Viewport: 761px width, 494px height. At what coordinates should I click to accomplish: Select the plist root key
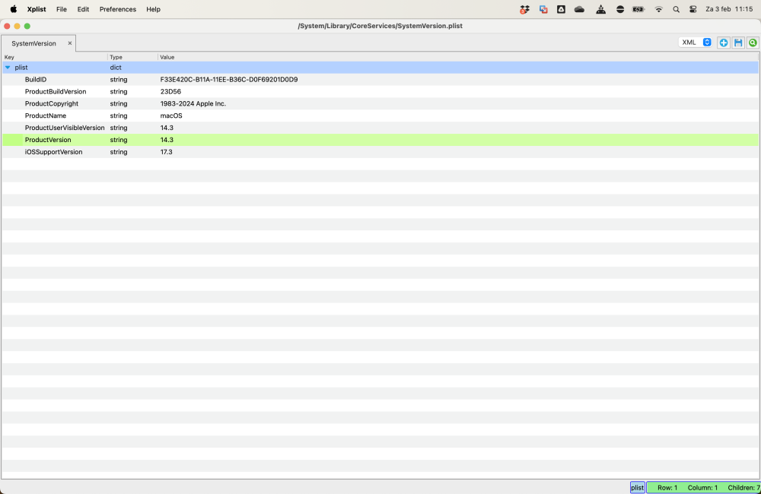[x=21, y=68]
